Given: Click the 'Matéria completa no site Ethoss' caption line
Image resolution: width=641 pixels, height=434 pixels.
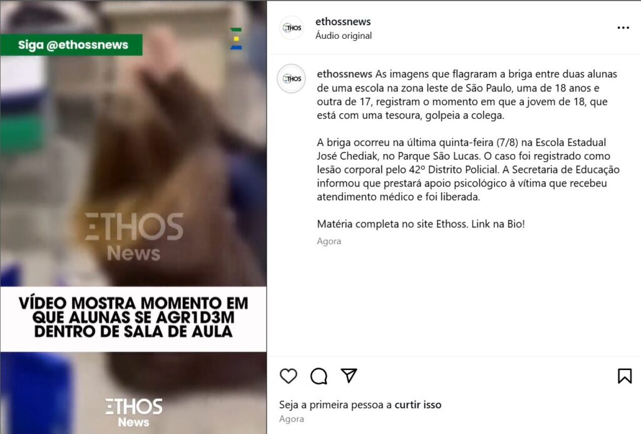Looking at the screenshot, I should [421, 224].
